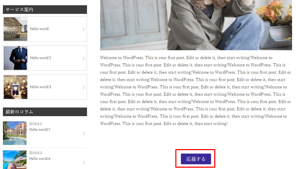Image resolution: width=296 pixels, height=169 pixels.
Task: Click the arrow next to Hello world!6
Action: click(84, 163)
